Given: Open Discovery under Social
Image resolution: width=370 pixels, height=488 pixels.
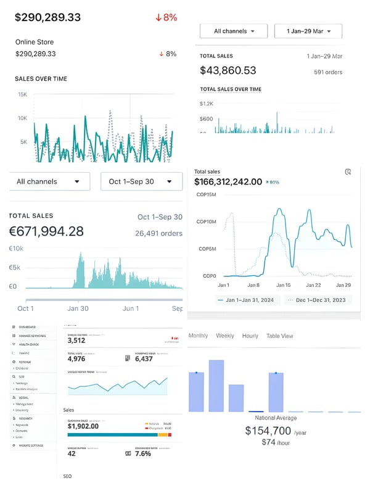Looking at the screenshot, I should [x=22, y=410].
